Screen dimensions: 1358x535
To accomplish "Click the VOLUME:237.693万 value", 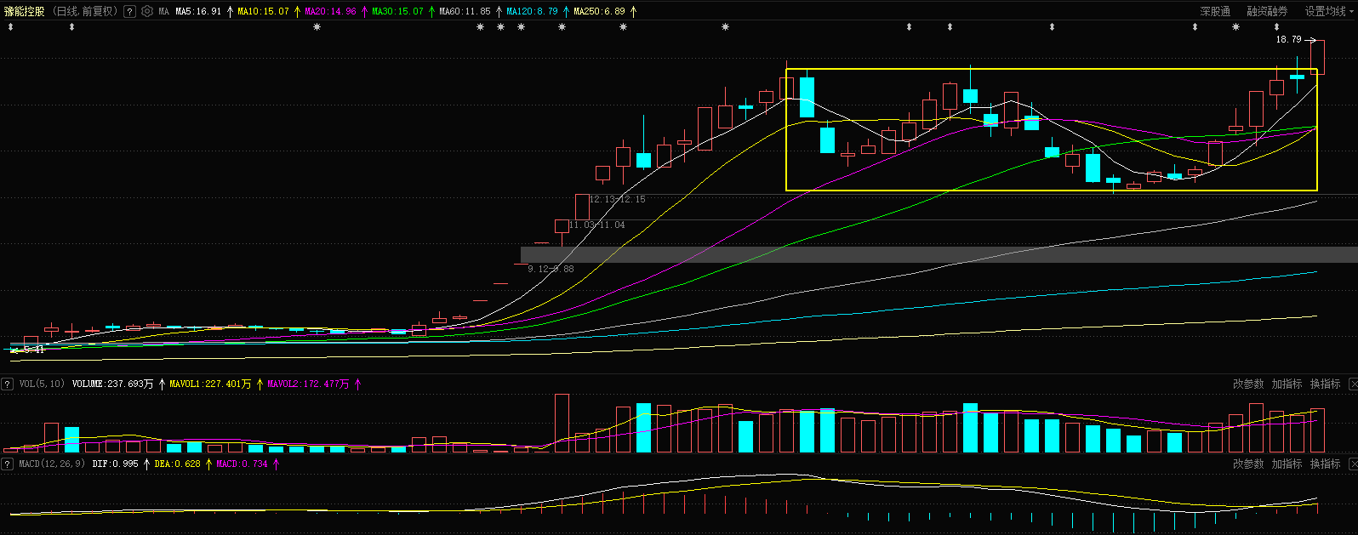I will [x=112, y=384].
